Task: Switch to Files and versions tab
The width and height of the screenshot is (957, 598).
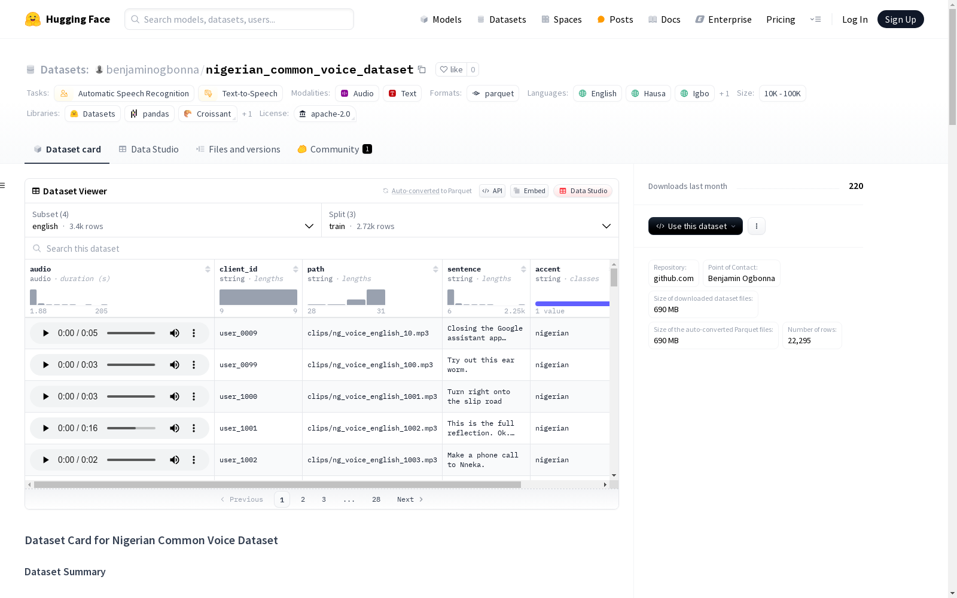Action: (238, 149)
